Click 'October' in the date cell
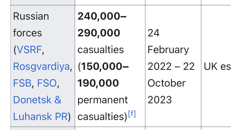The image size is (241, 130). point(166,83)
